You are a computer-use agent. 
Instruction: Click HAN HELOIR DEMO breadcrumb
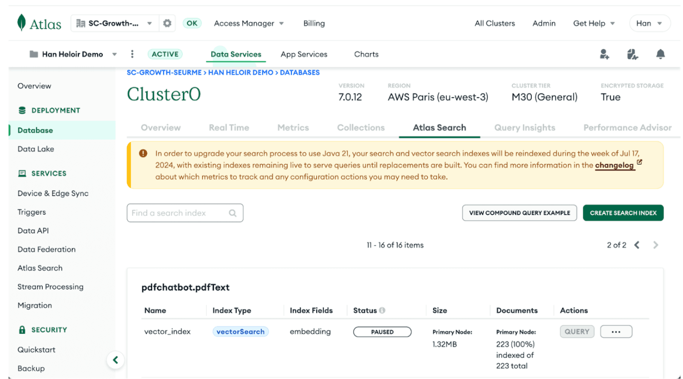(x=241, y=72)
